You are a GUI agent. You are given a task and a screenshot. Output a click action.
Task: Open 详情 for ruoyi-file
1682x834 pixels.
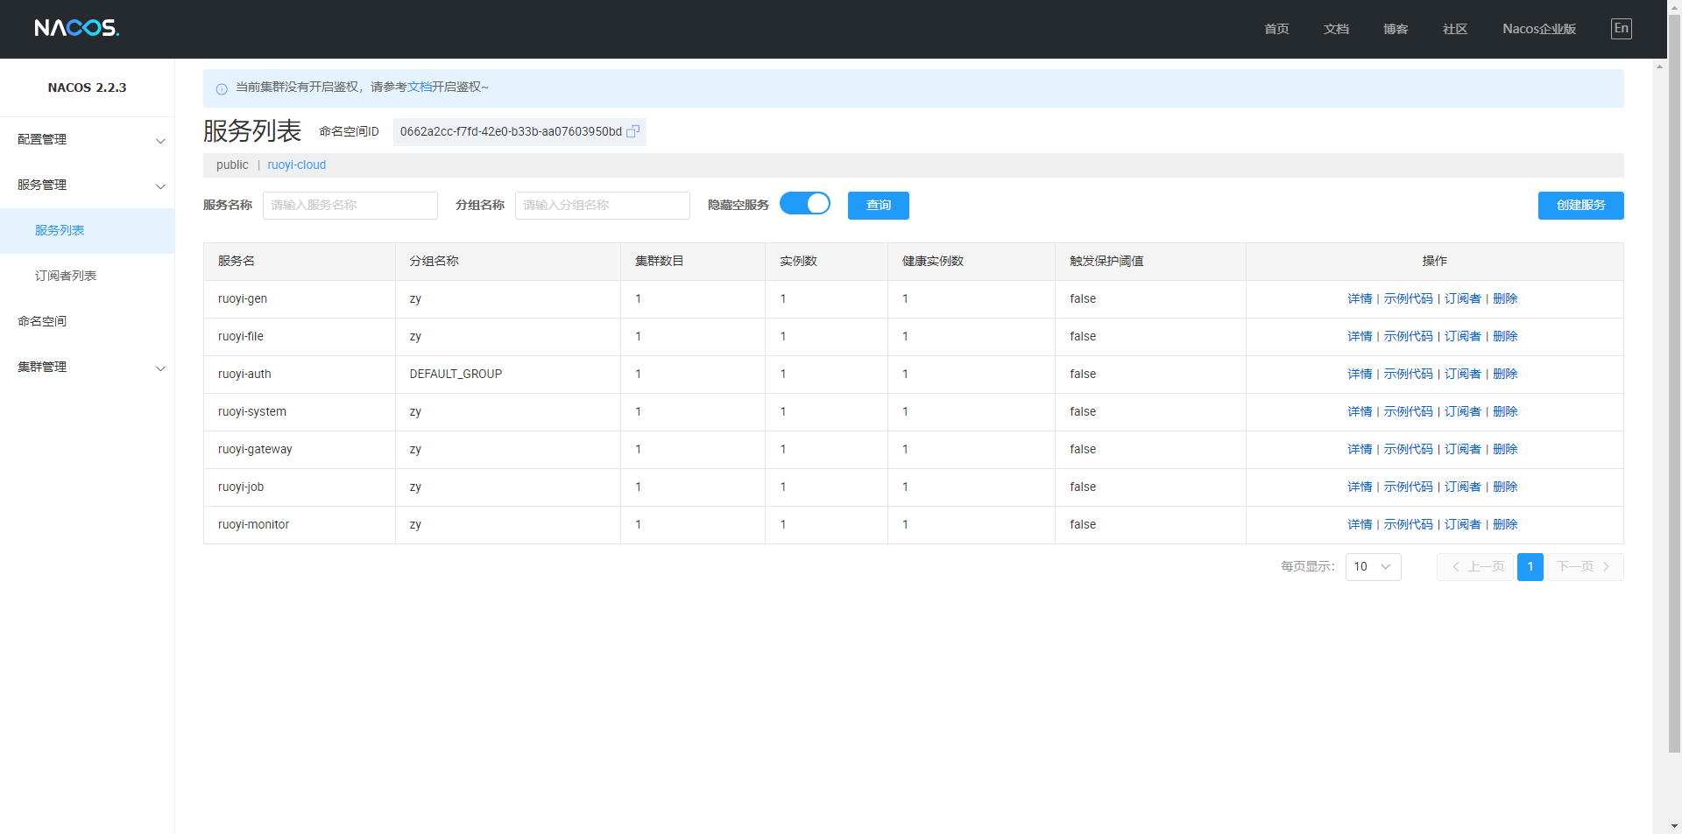tap(1360, 337)
